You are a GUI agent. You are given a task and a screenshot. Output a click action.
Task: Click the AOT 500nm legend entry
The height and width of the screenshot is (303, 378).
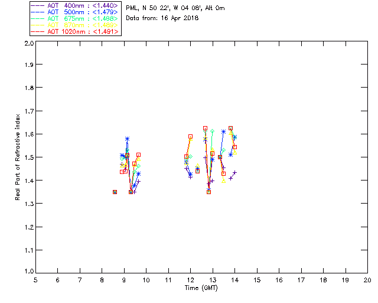(x=74, y=12)
